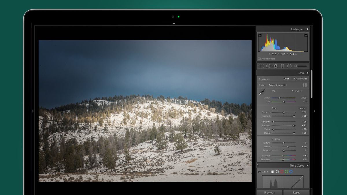Click the Contrast slider handle

(x=294, y=116)
